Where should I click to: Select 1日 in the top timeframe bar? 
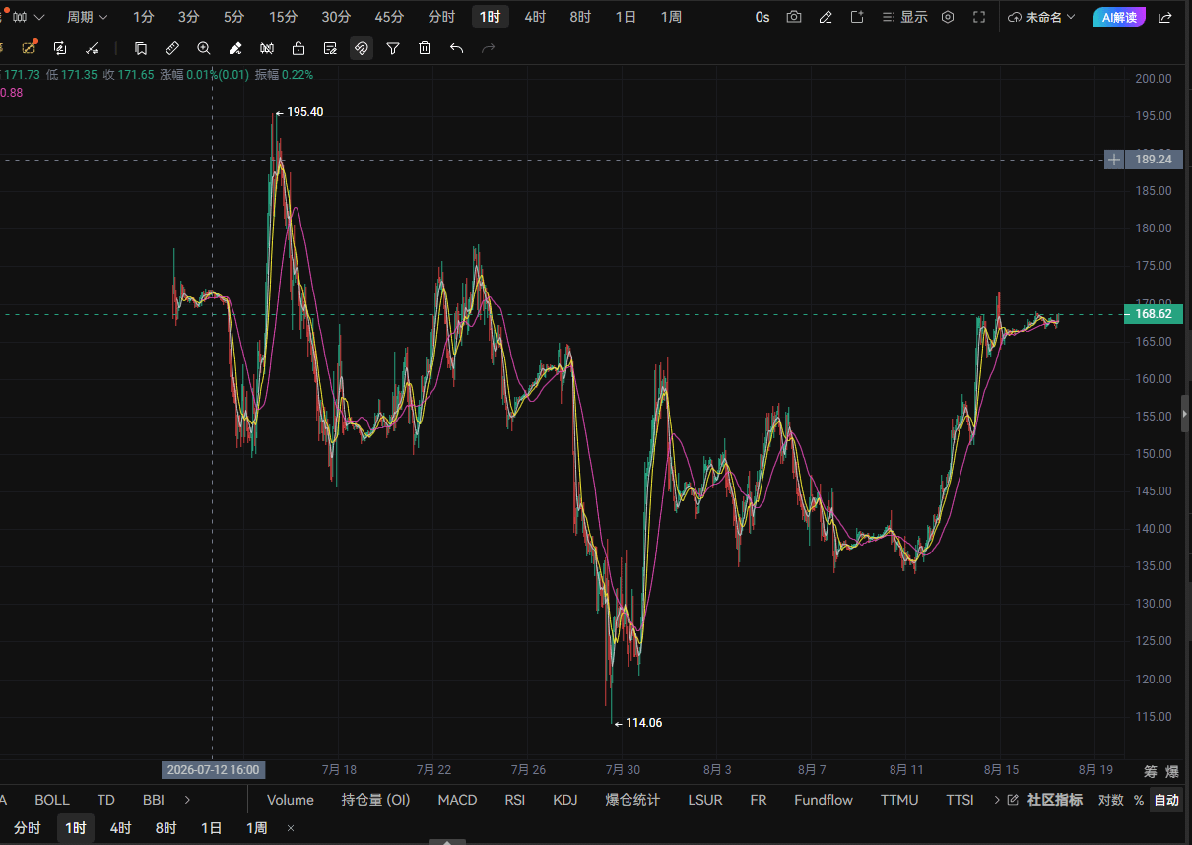[x=626, y=17]
